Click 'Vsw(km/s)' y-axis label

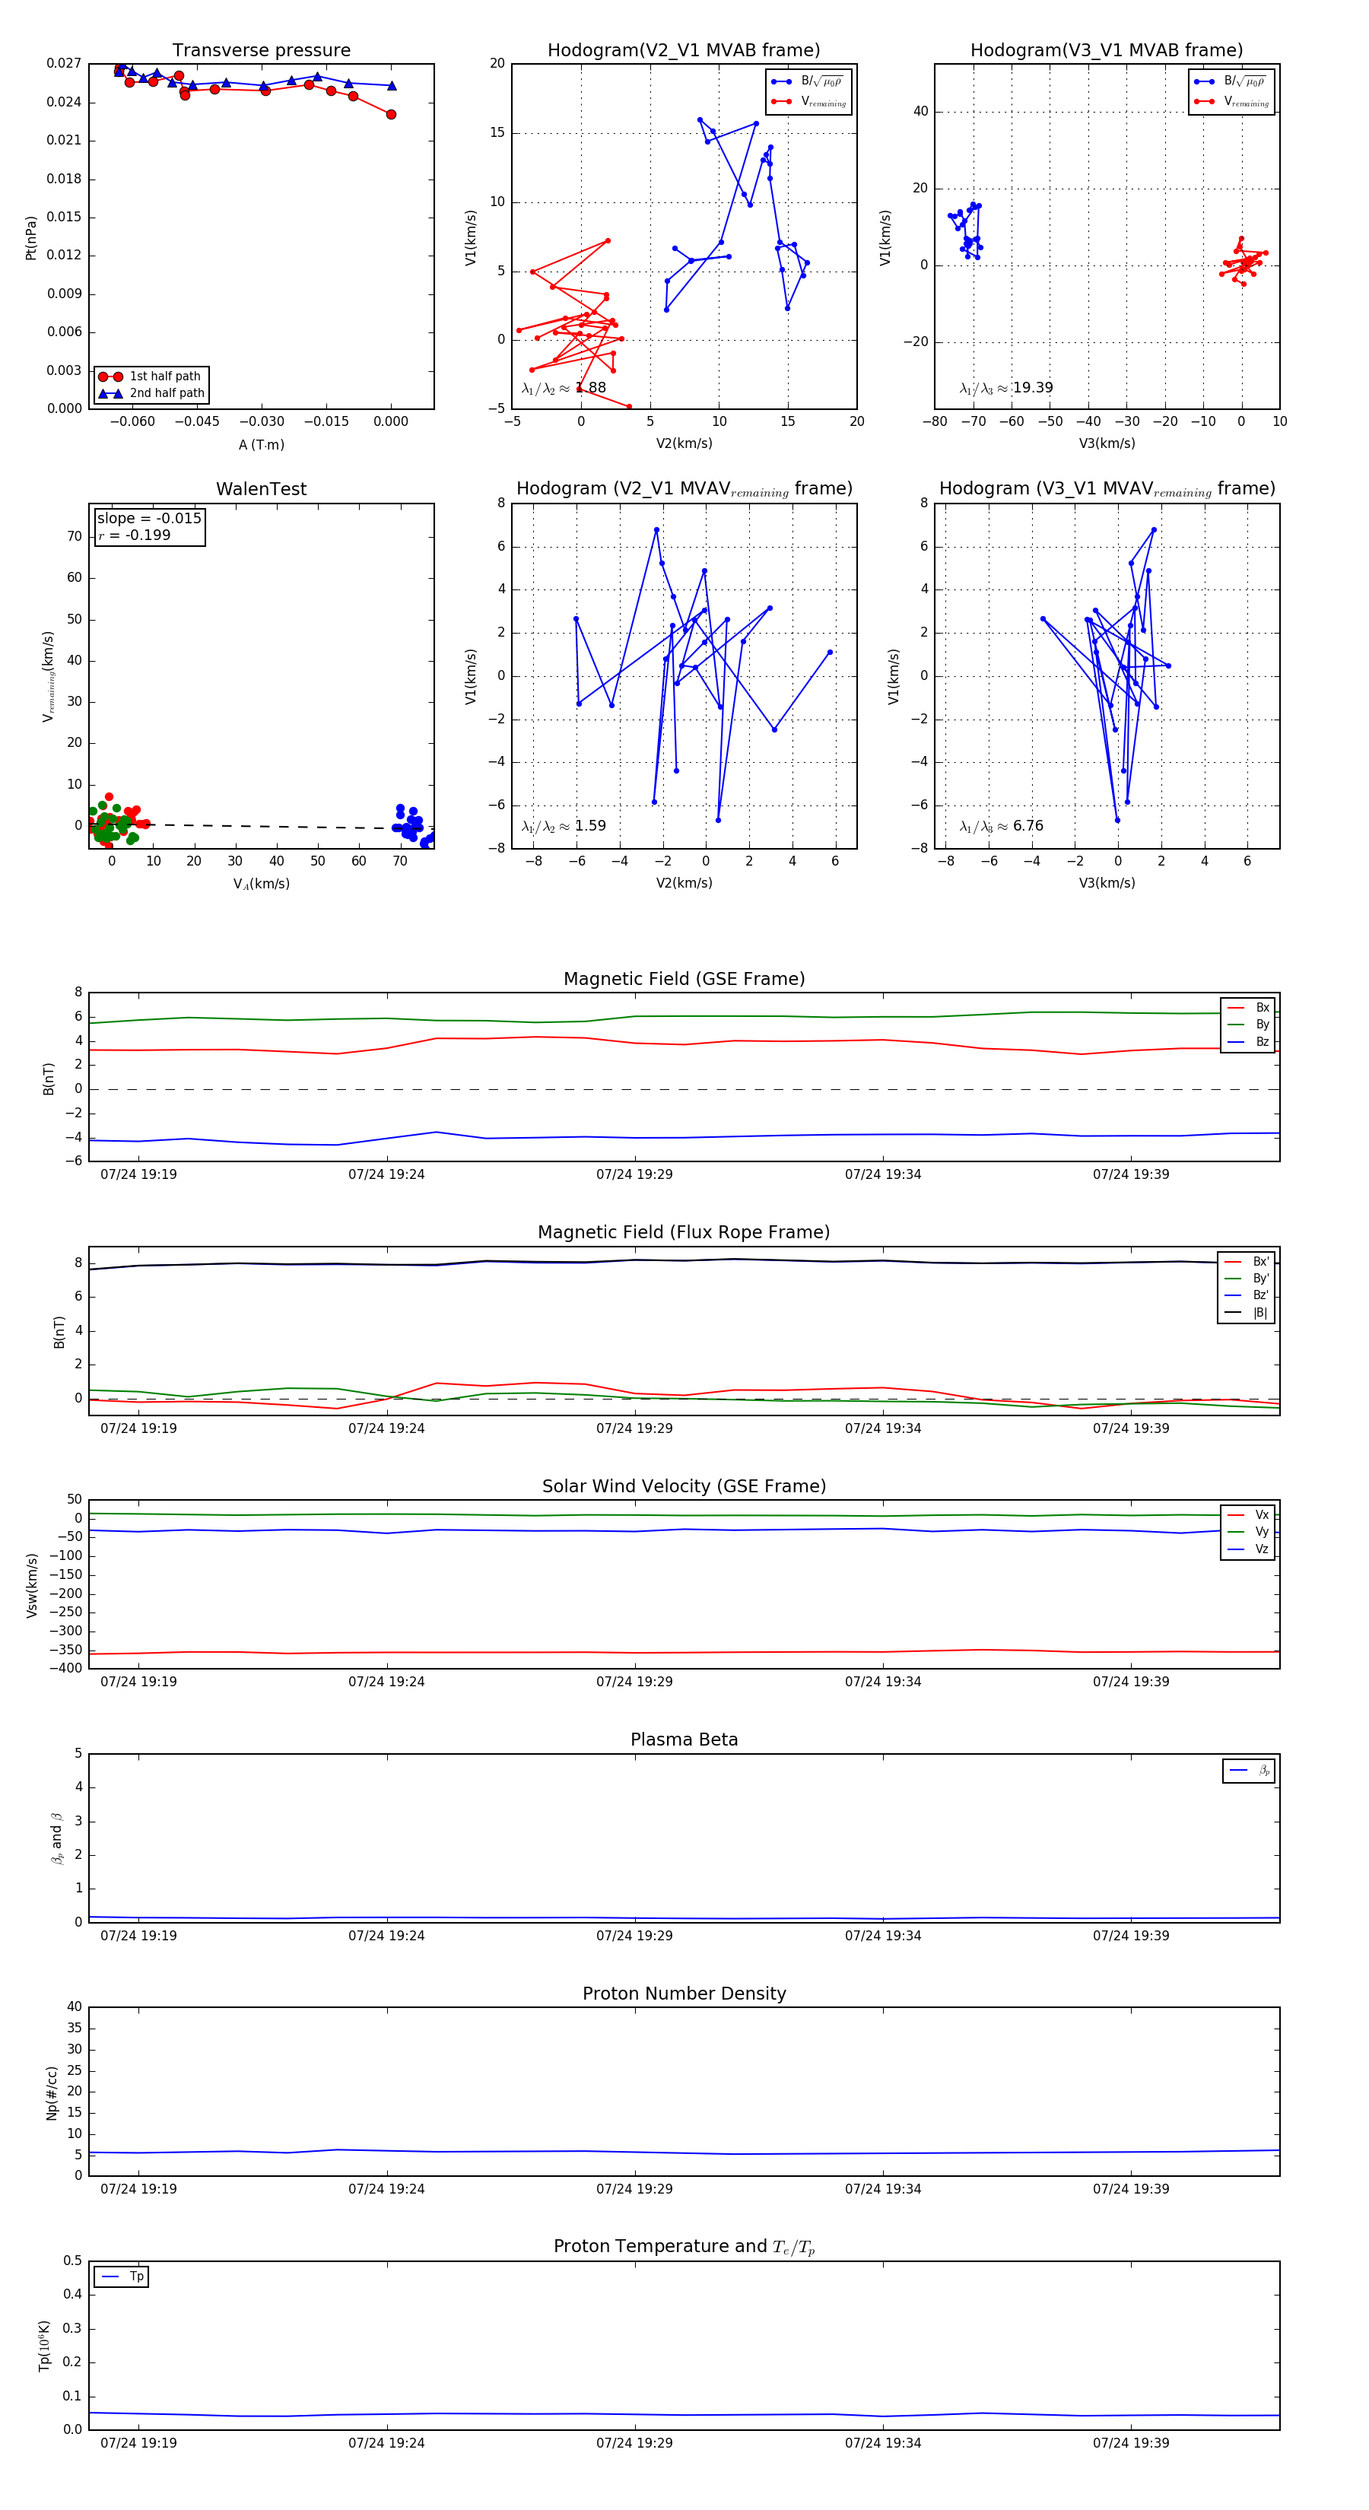click(x=31, y=1585)
